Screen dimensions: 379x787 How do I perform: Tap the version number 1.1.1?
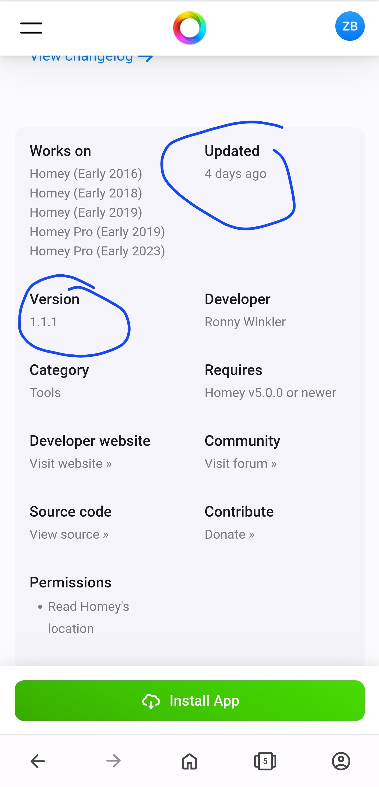tap(43, 322)
